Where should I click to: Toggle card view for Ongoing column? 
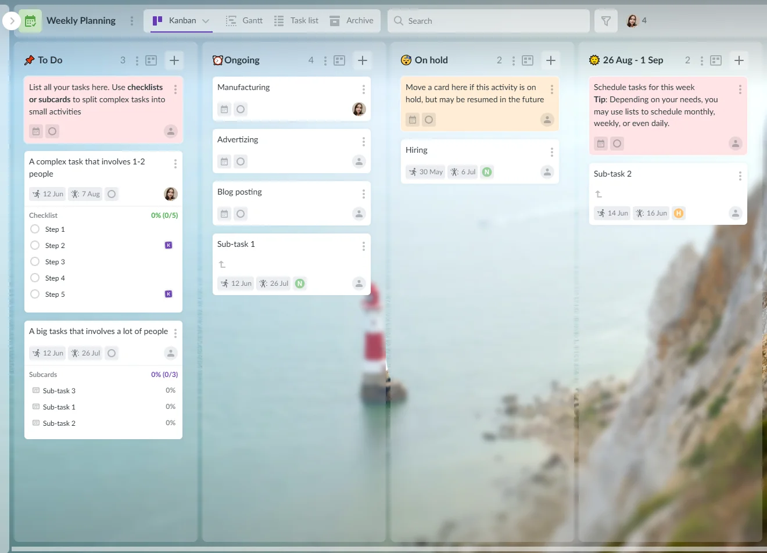coord(339,60)
